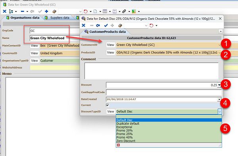Click View button next to DiscountTypeID
Viewport: 238px width, 156px height.
click(x=111, y=112)
